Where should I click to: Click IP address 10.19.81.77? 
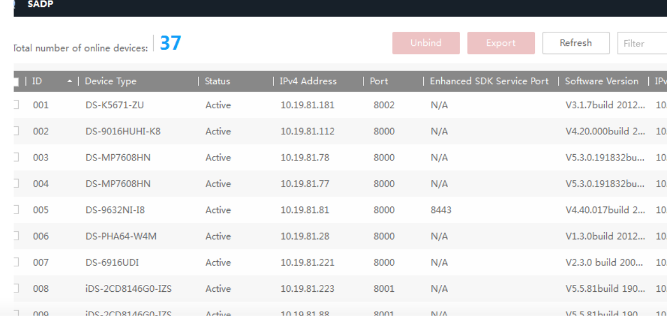pyautogui.click(x=305, y=184)
